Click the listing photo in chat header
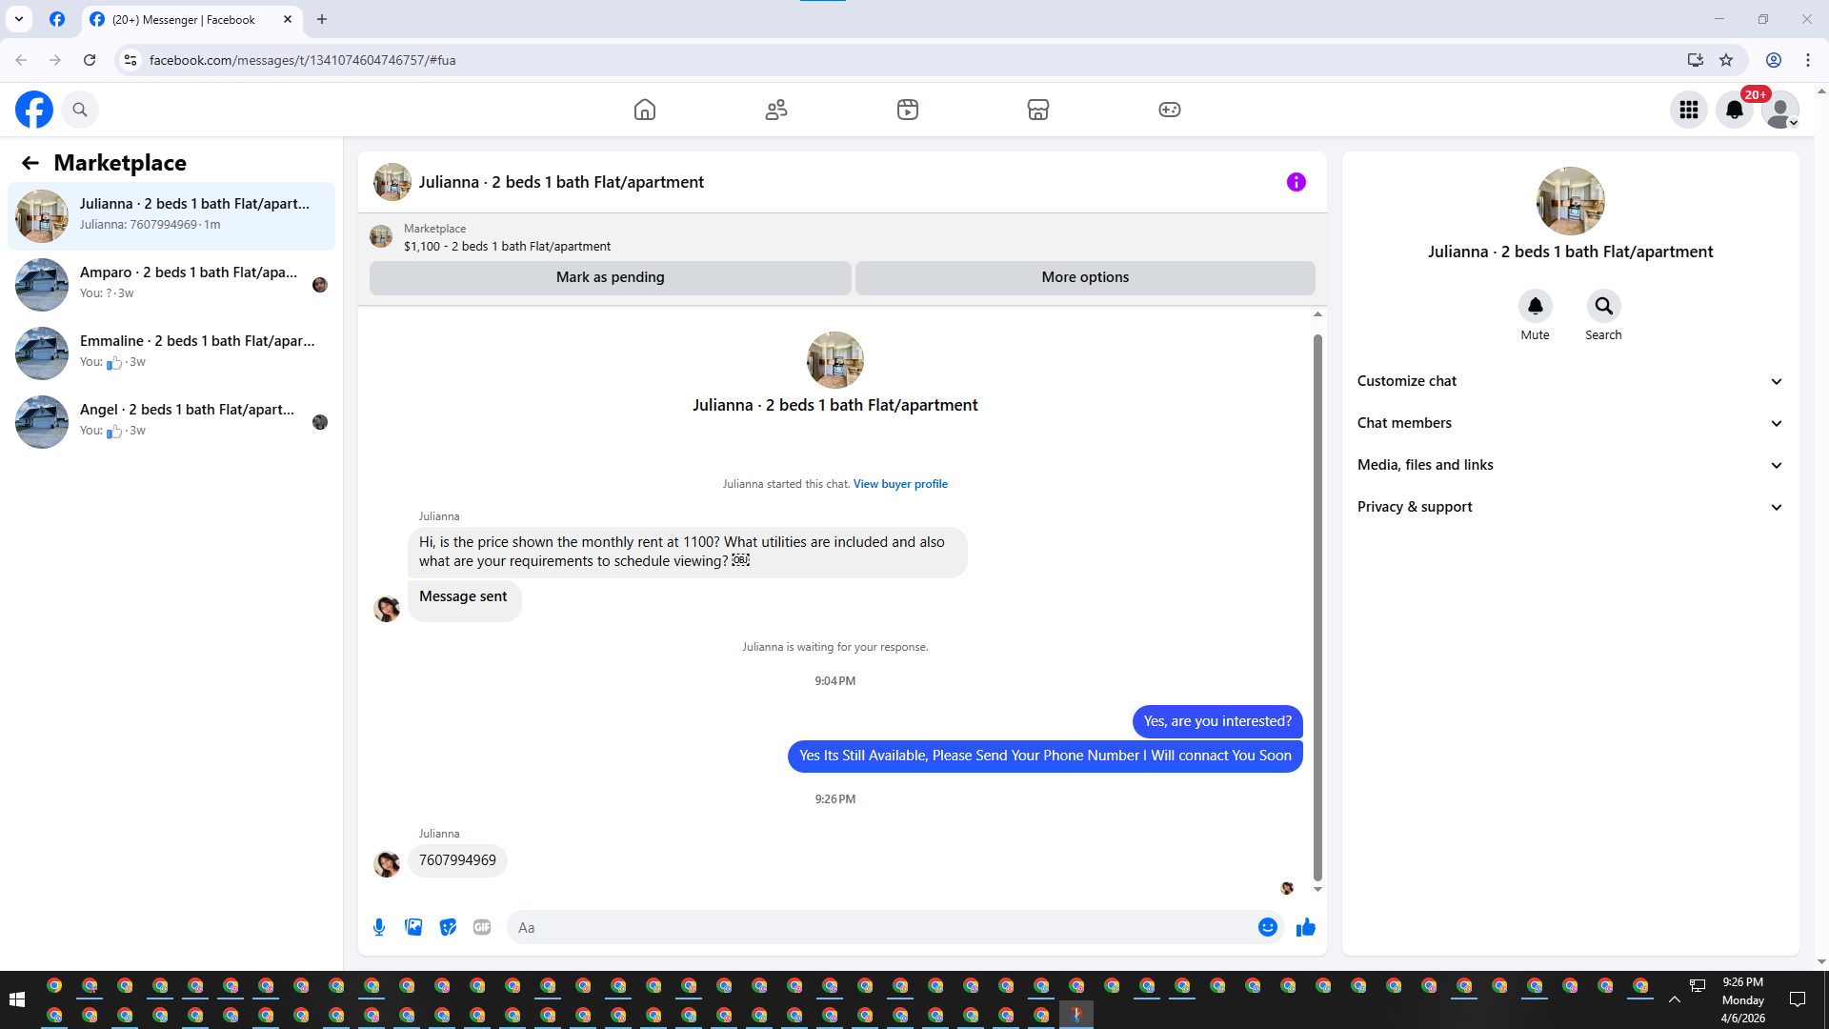The image size is (1829, 1029). [x=392, y=182]
